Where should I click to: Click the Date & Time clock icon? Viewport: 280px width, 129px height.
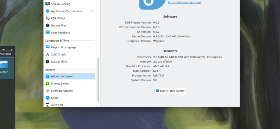pyautogui.click(x=47, y=62)
